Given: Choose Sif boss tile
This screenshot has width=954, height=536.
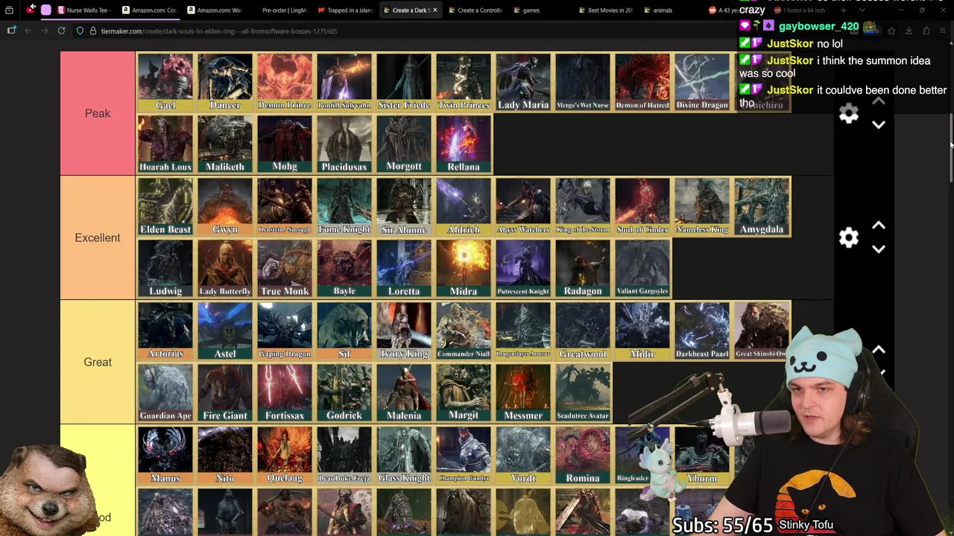Looking at the screenshot, I should (344, 331).
